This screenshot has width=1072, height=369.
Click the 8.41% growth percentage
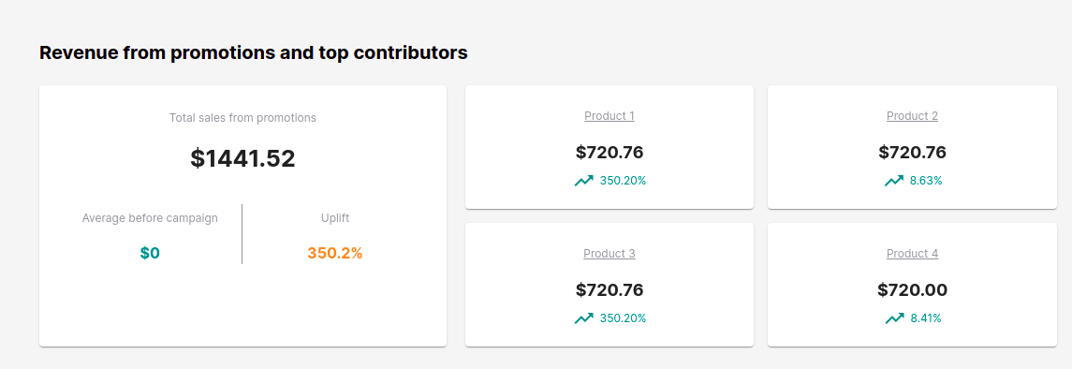coord(926,318)
